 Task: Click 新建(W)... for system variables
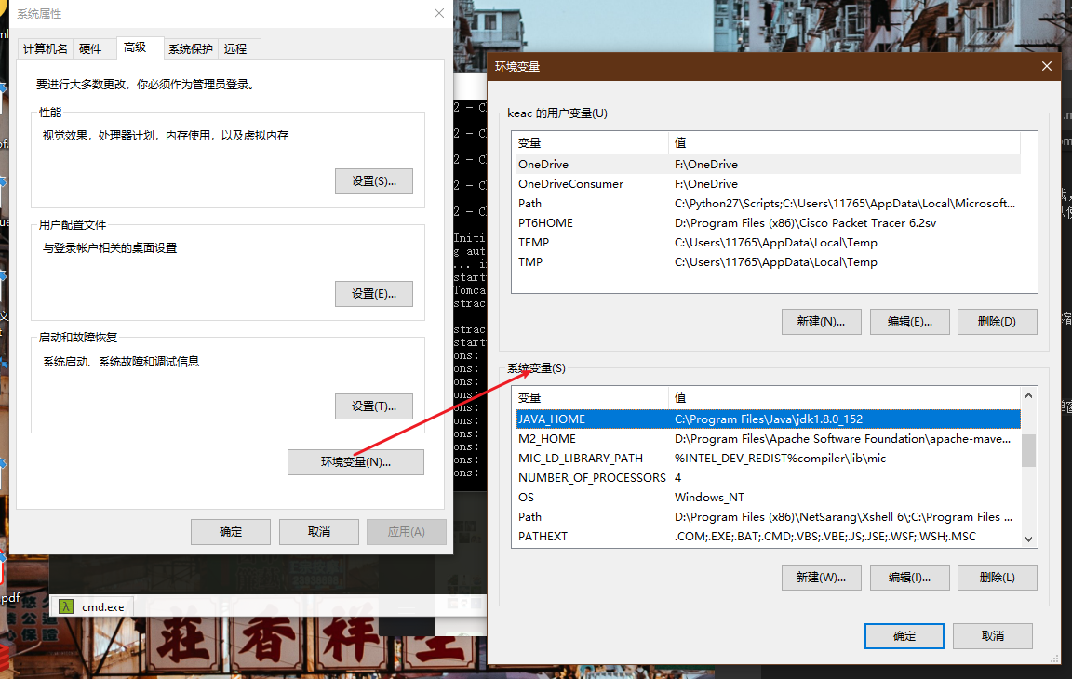pyautogui.click(x=821, y=578)
